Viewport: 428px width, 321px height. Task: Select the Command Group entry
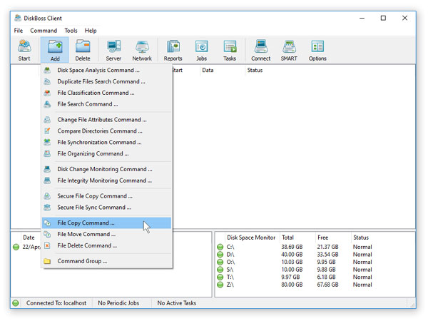[107, 261]
